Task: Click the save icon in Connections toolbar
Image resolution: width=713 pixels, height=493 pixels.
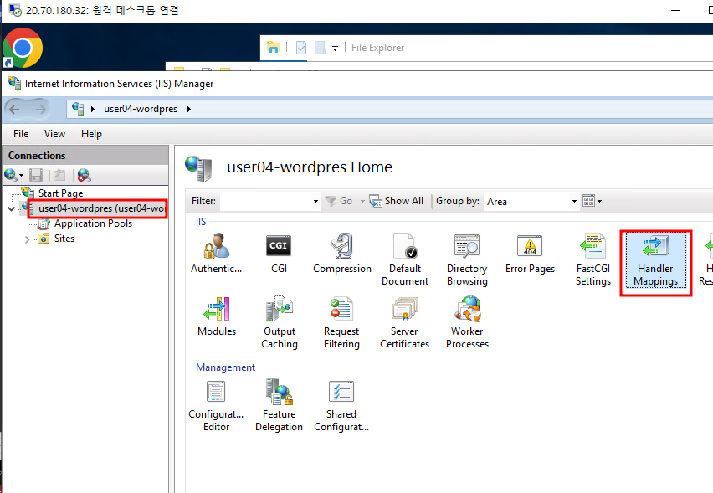Action: [x=36, y=175]
